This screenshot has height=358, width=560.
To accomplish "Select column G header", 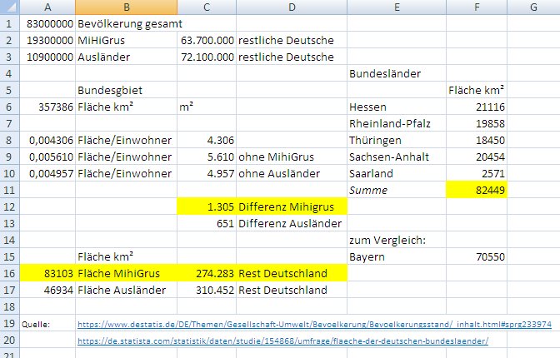I will click(532, 7).
